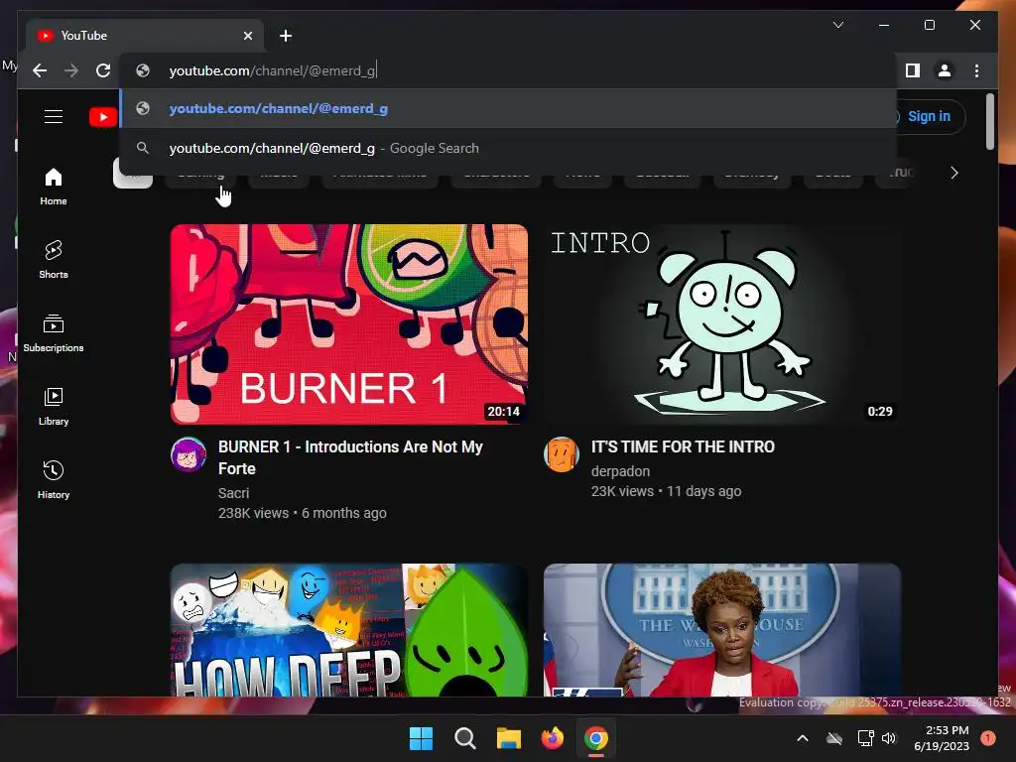The width and height of the screenshot is (1016, 762).
Task: Open History in the sidebar
Action: click(x=54, y=479)
